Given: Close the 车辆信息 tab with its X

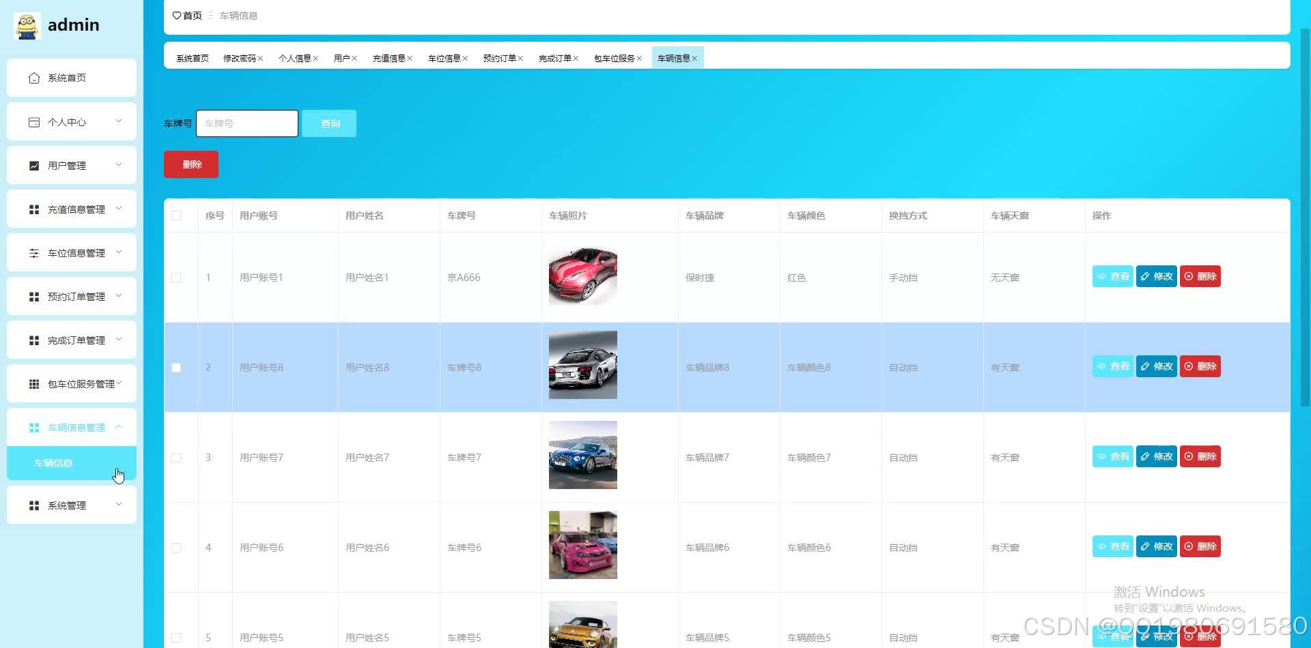Looking at the screenshot, I should [694, 59].
